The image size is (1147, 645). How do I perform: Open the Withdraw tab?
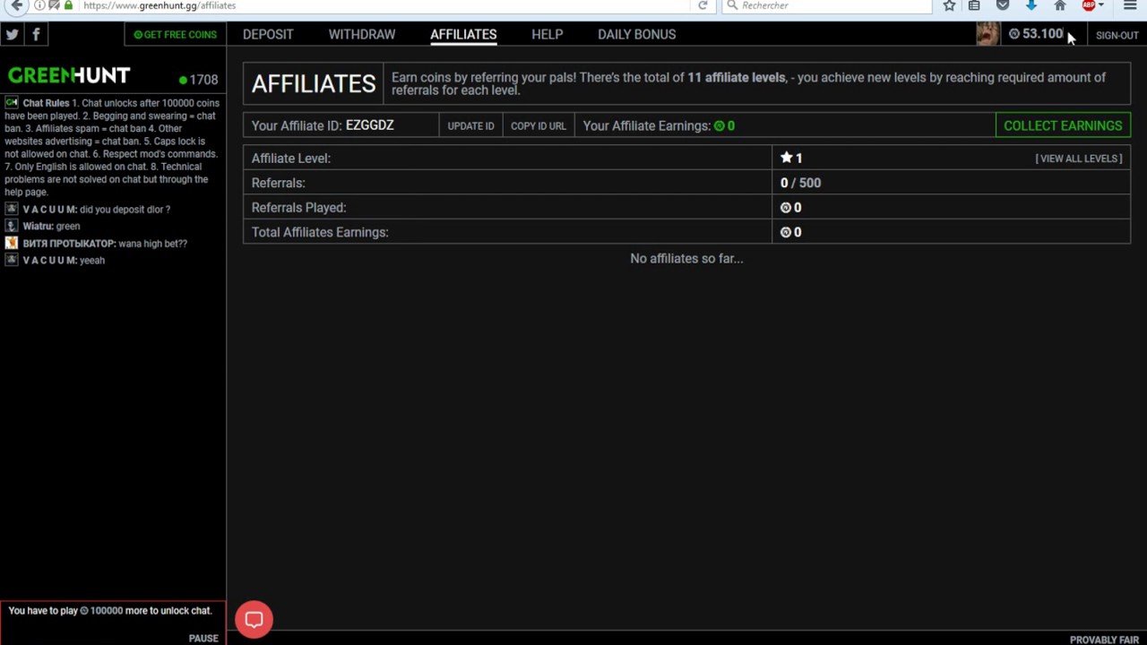362,34
